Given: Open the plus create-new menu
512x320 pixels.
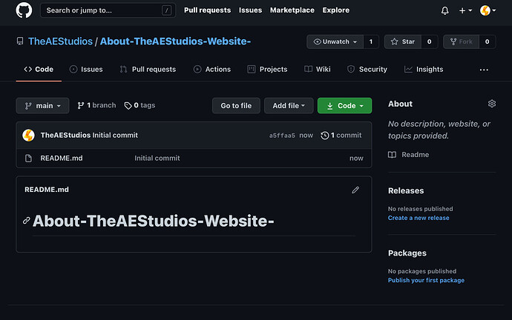Looking at the screenshot, I should pyautogui.click(x=465, y=10).
